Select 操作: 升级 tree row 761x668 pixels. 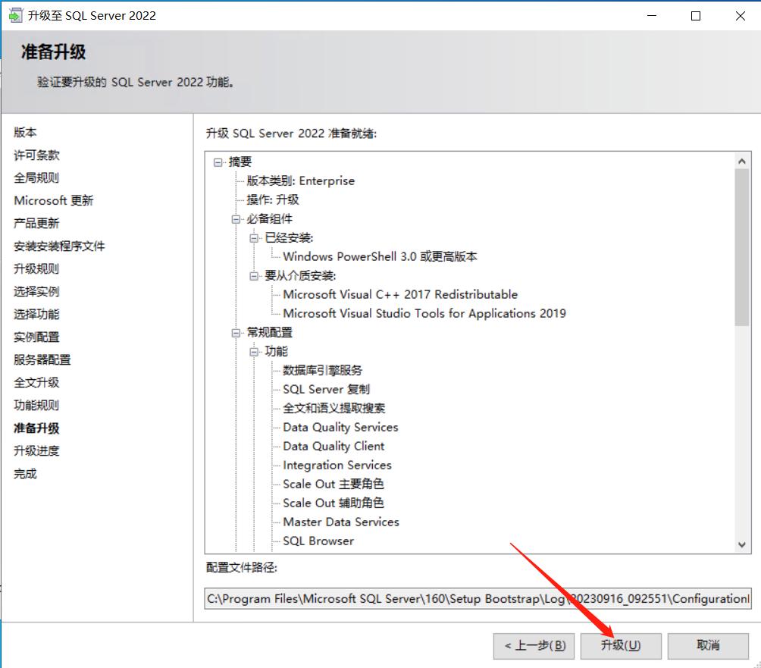pyautogui.click(x=273, y=199)
